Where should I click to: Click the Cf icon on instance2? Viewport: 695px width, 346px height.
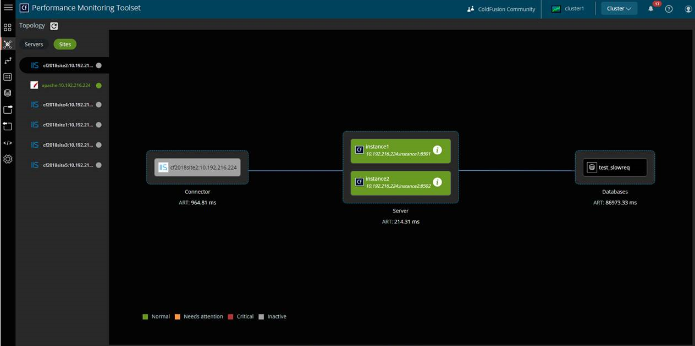(x=359, y=182)
